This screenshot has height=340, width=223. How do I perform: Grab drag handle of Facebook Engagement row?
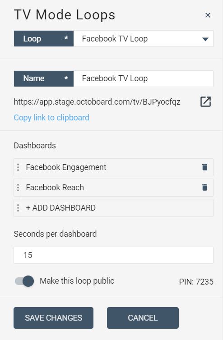(18, 167)
